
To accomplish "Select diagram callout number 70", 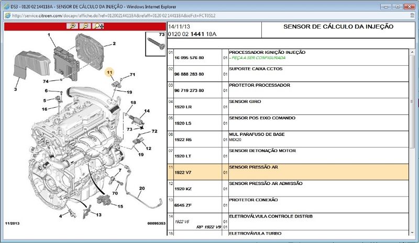I will click(115, 193).
